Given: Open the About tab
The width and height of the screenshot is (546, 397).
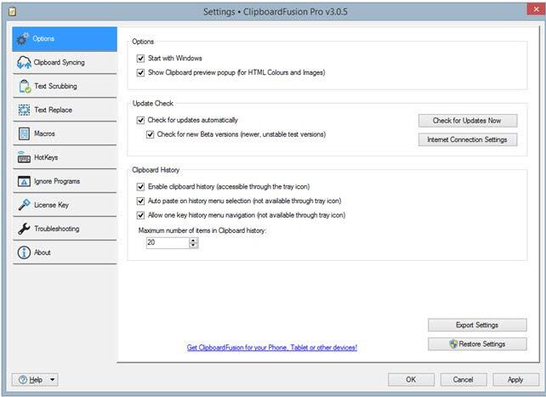Looking at the screenshot, I should [x=65, y=252].
